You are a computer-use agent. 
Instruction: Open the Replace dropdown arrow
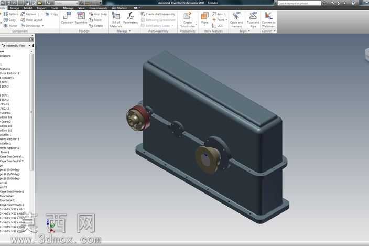click(39, 14)
